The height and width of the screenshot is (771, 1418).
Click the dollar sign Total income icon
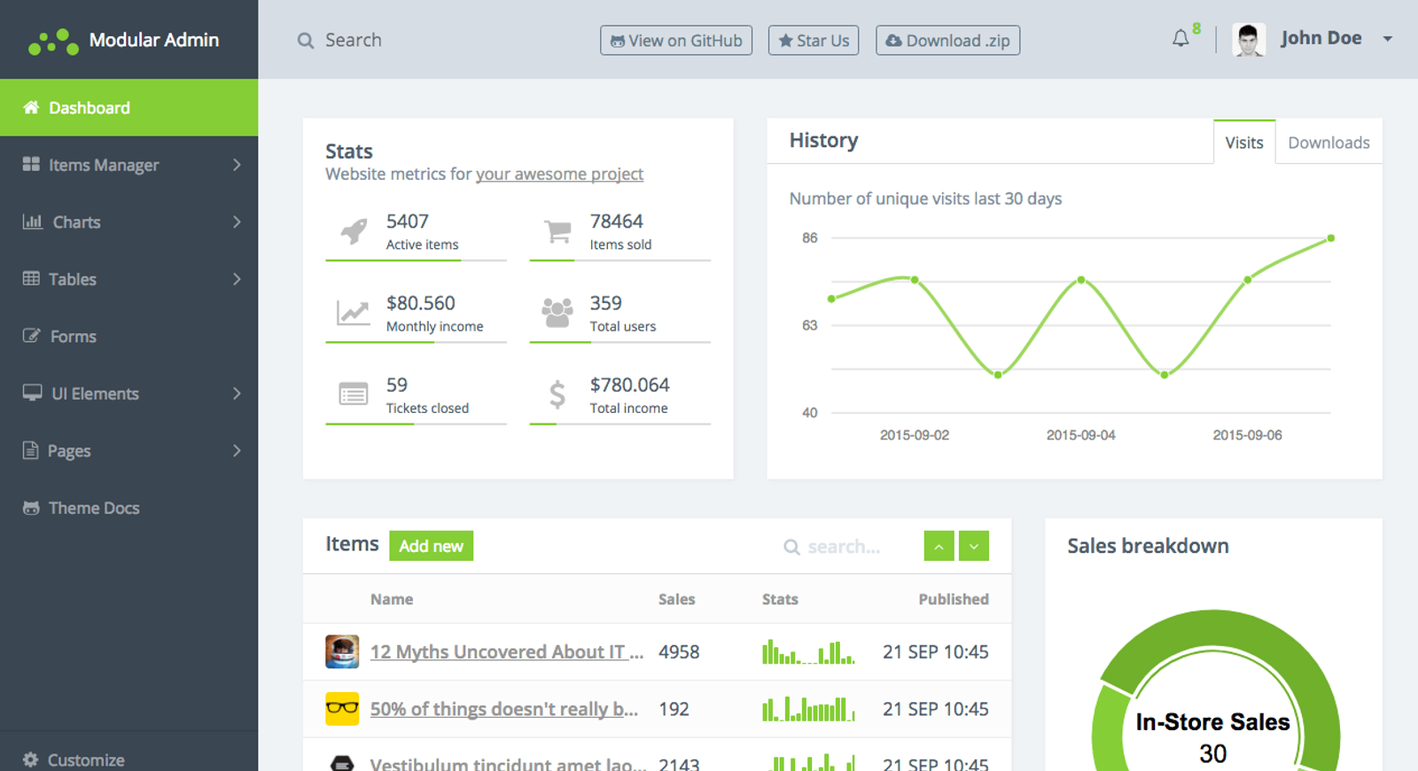coord(557,394)
